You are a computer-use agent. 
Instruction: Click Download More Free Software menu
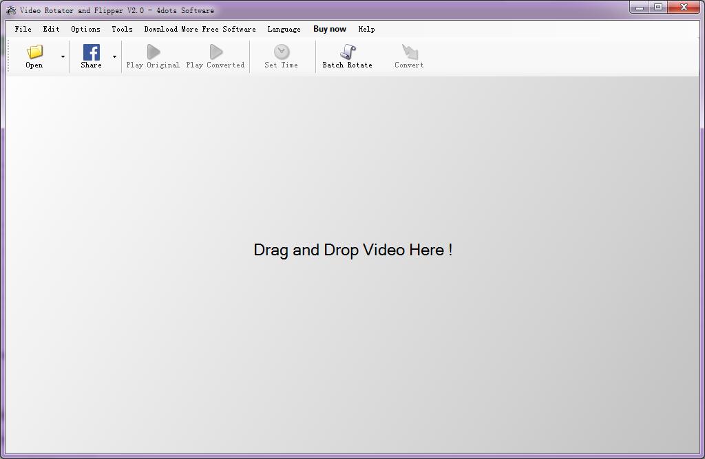[x=200, y=29]
